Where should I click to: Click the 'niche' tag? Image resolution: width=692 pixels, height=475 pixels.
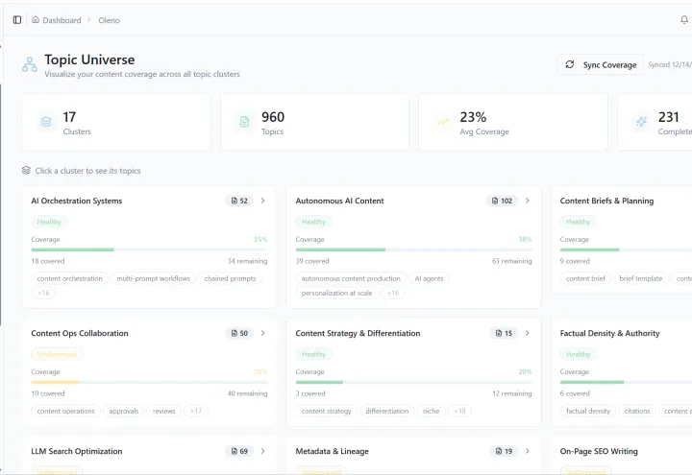432,411
